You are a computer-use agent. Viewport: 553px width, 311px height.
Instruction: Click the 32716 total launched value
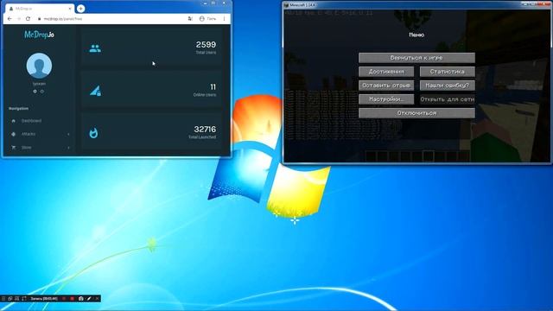point(205,130)
